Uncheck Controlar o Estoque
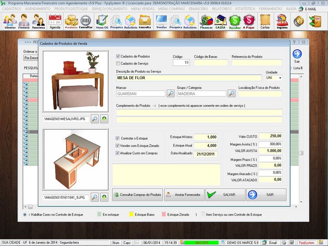The height and width of the screenshot is (246, 328). pyautogui.click(x=118, y=137)
